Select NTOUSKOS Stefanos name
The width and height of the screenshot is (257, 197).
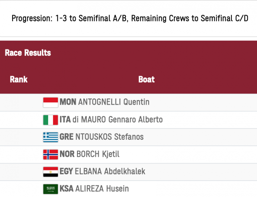[x=109, y=137]
